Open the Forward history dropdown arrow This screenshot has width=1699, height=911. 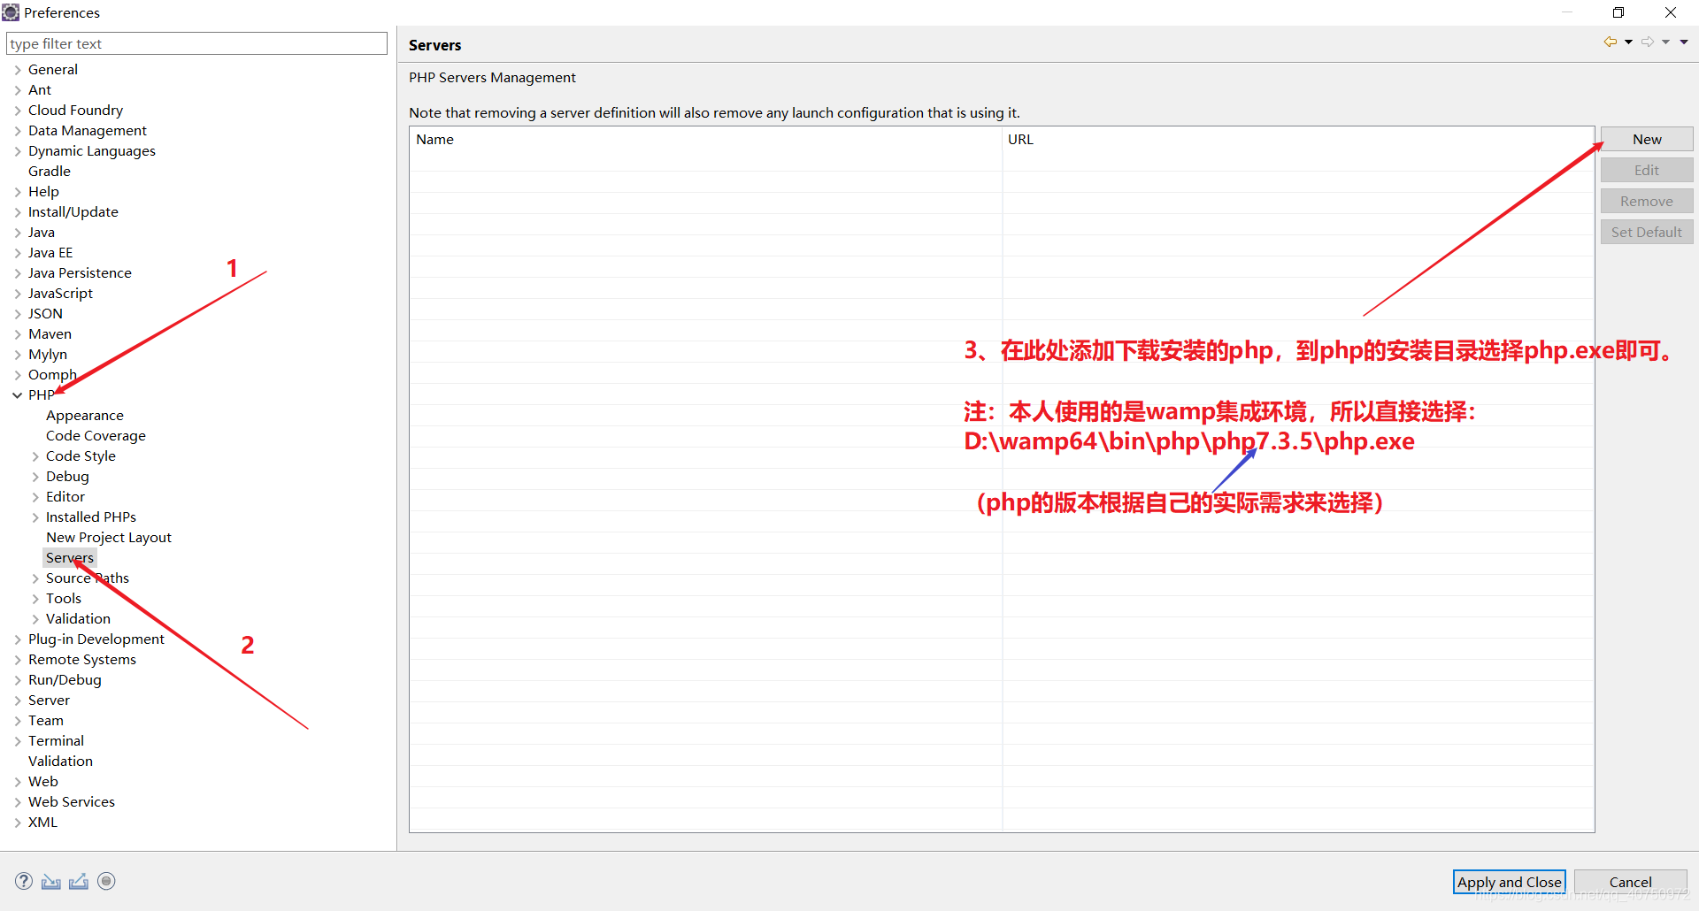[x=1665, y=42]
